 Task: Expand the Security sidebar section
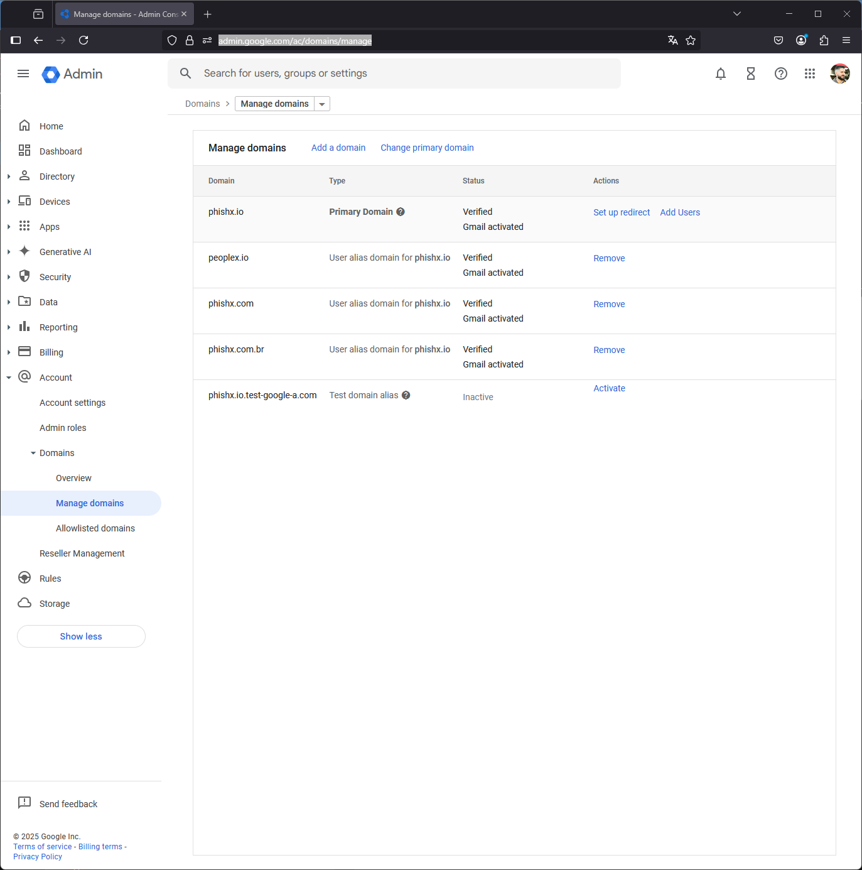pyautogui.click(x=9, y=277)
